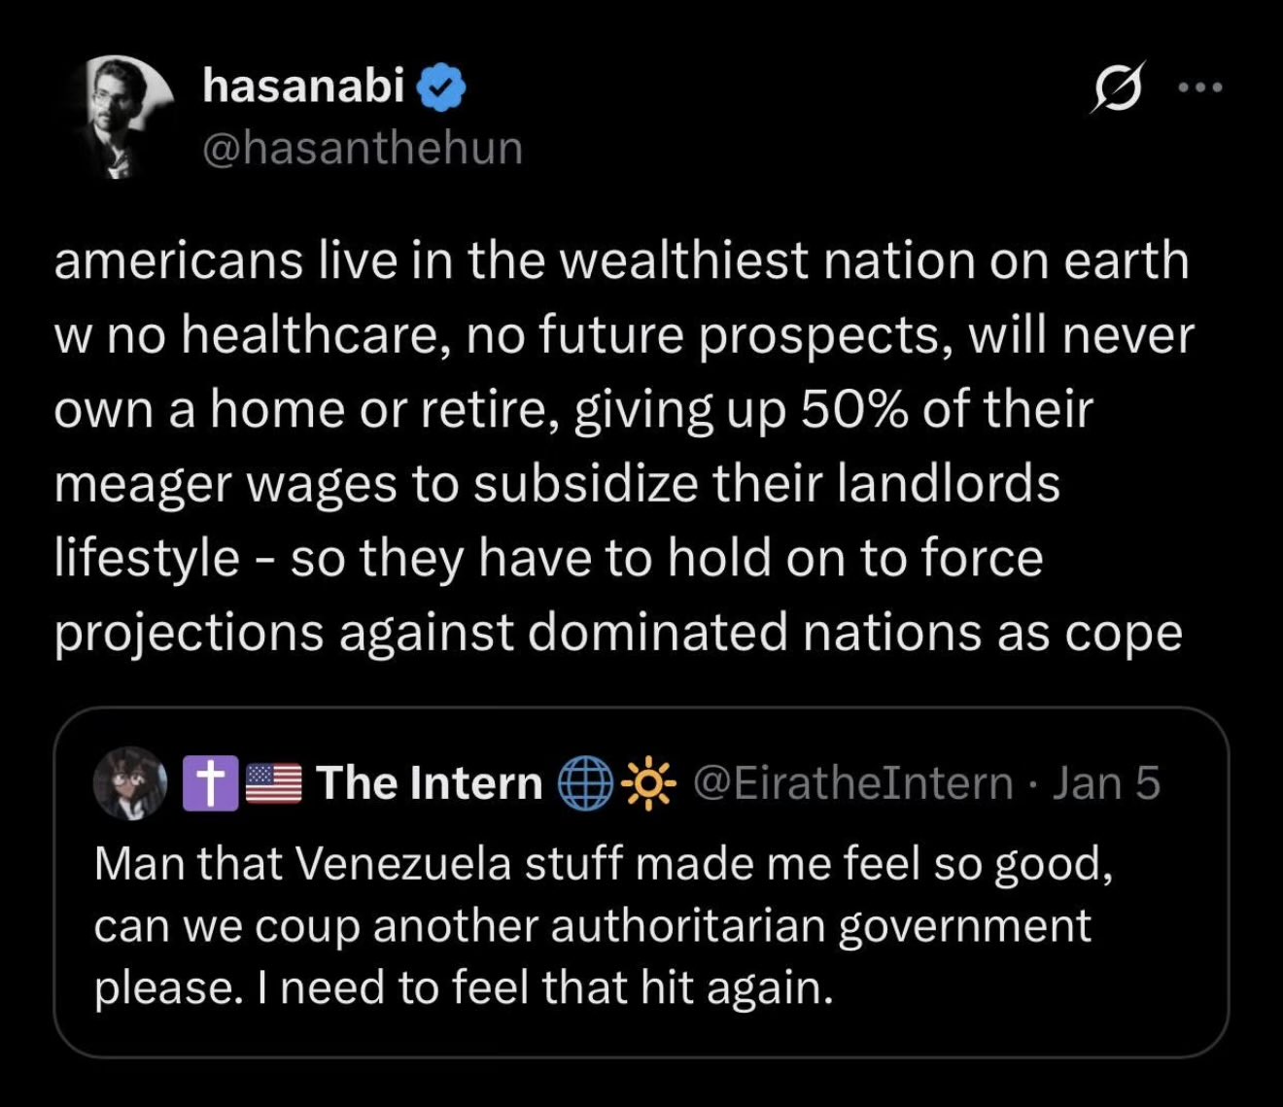Viewport: 1283px width, 1107px height.
Task: Click the hasanabi display name
Action: (303, 86)
